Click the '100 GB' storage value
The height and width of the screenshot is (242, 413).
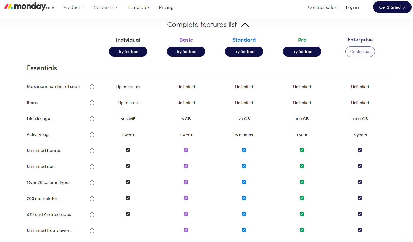point(302,119)
